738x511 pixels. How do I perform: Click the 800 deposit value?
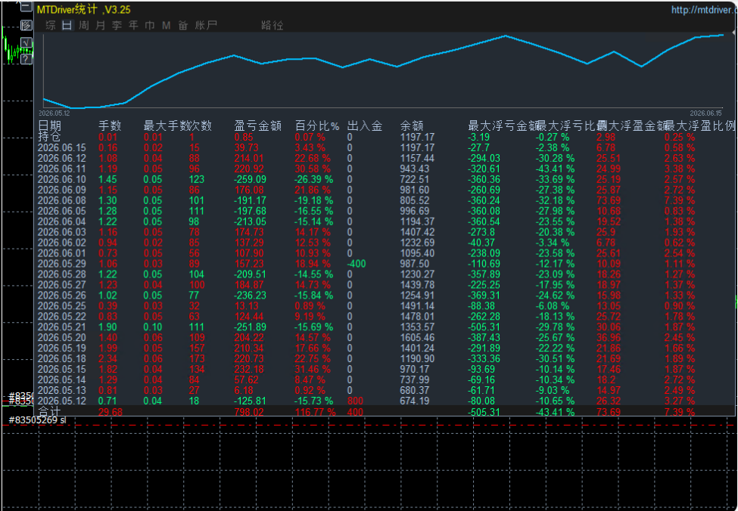tap(355, 401)
